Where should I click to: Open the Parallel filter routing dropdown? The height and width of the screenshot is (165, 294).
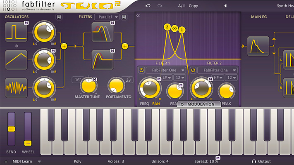106,17
